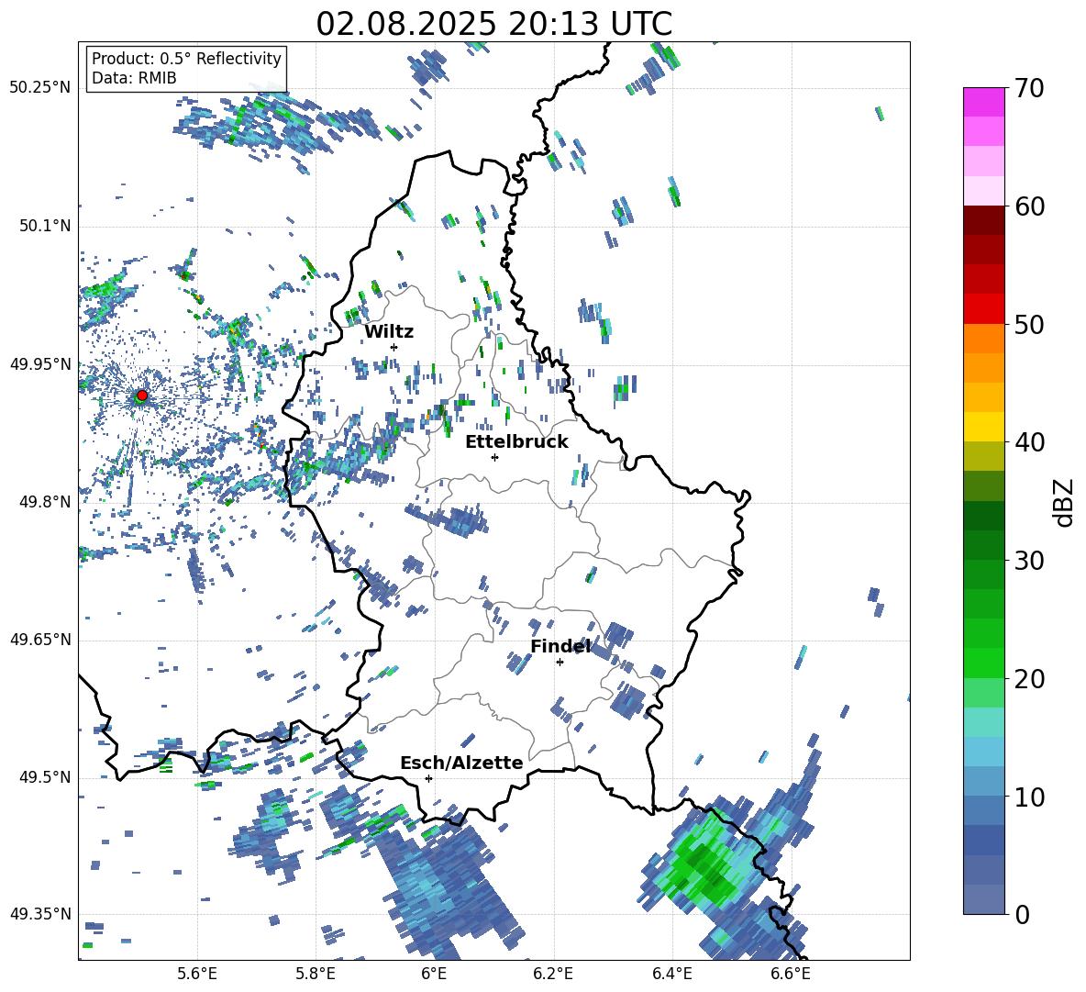Screen dimensions: 1086x992
Task: Click the 50.1°N latitude tick label
Action: pyautogui.click(x=45, y=226)
